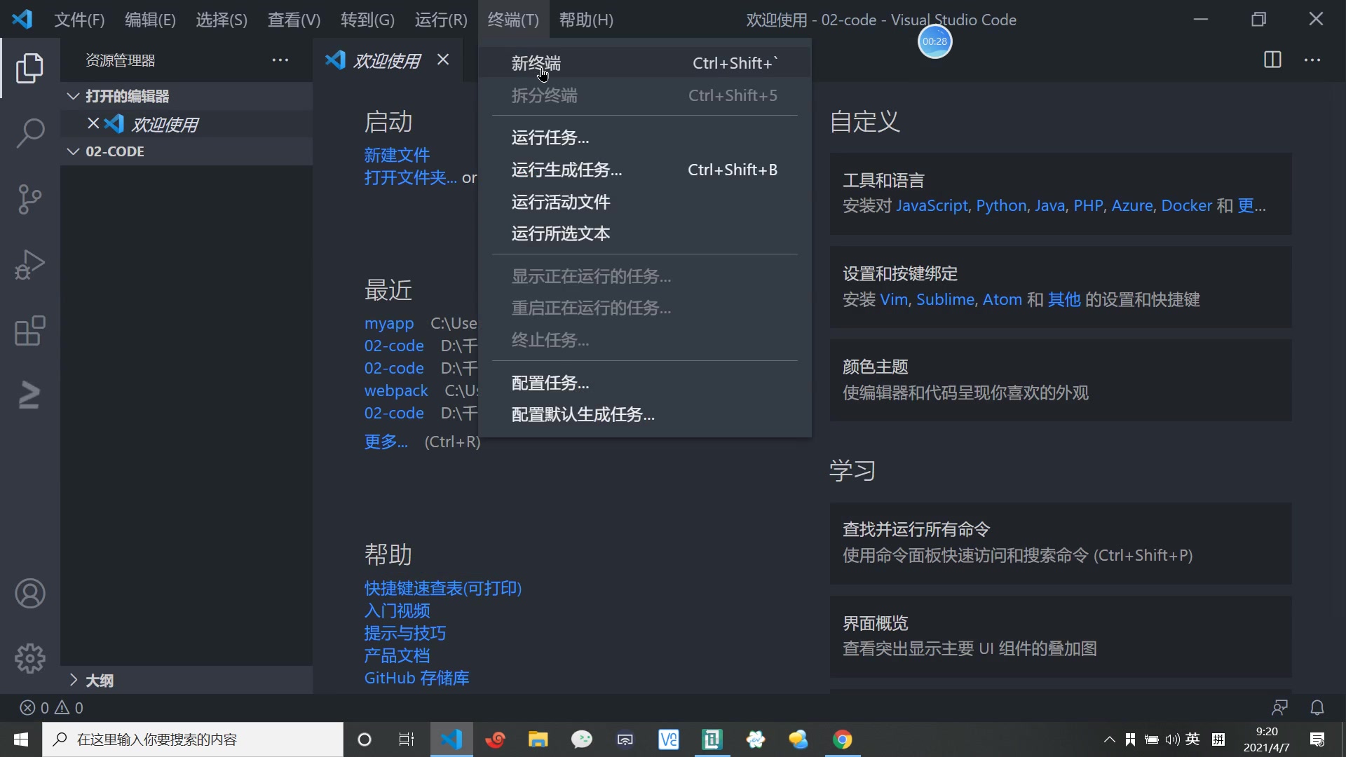Open the Search view in activity bar
Screen dimensions: 1346x757
pos(29,133)
